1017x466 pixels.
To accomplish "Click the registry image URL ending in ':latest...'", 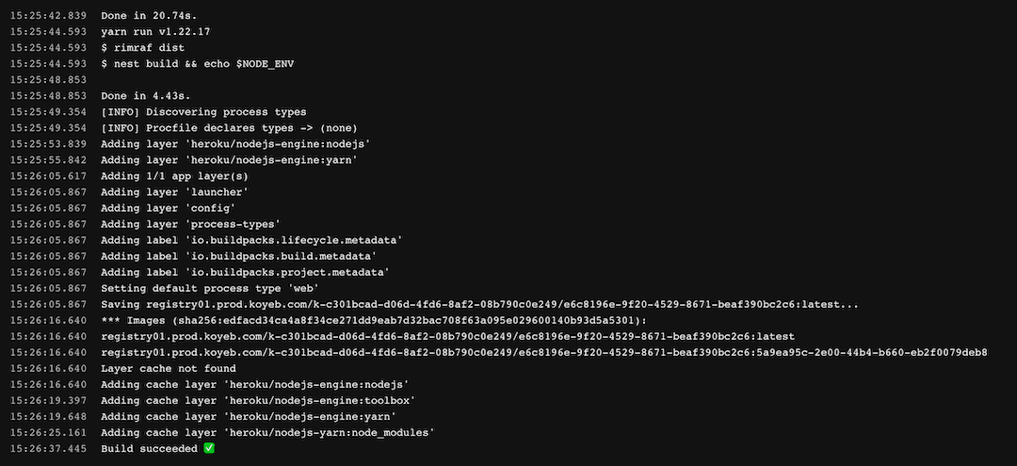I will click(x=479, y=304).
